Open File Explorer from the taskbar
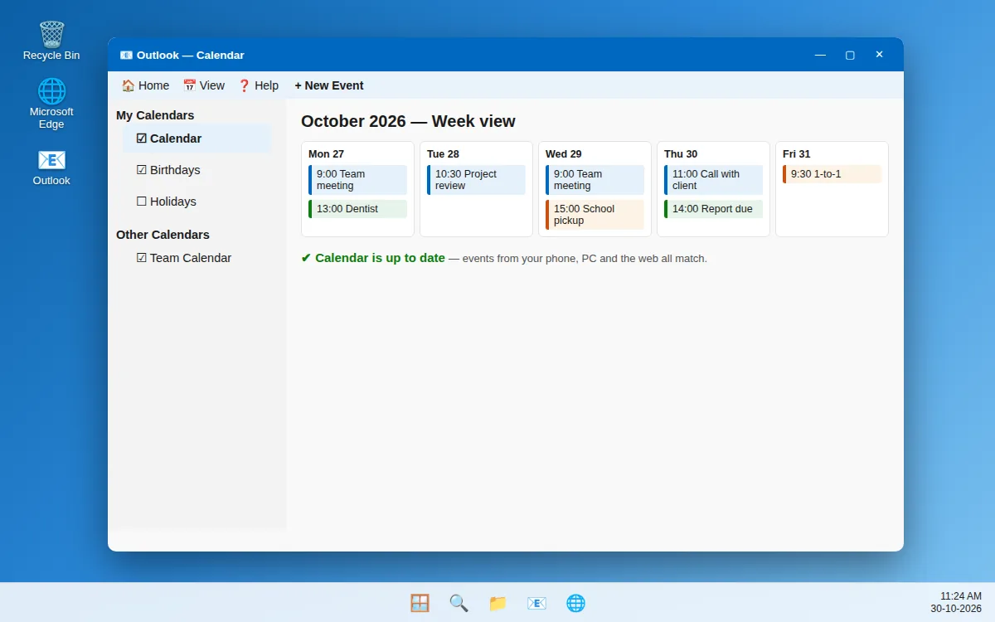This screenshot has height=622, width=995. 498,603
